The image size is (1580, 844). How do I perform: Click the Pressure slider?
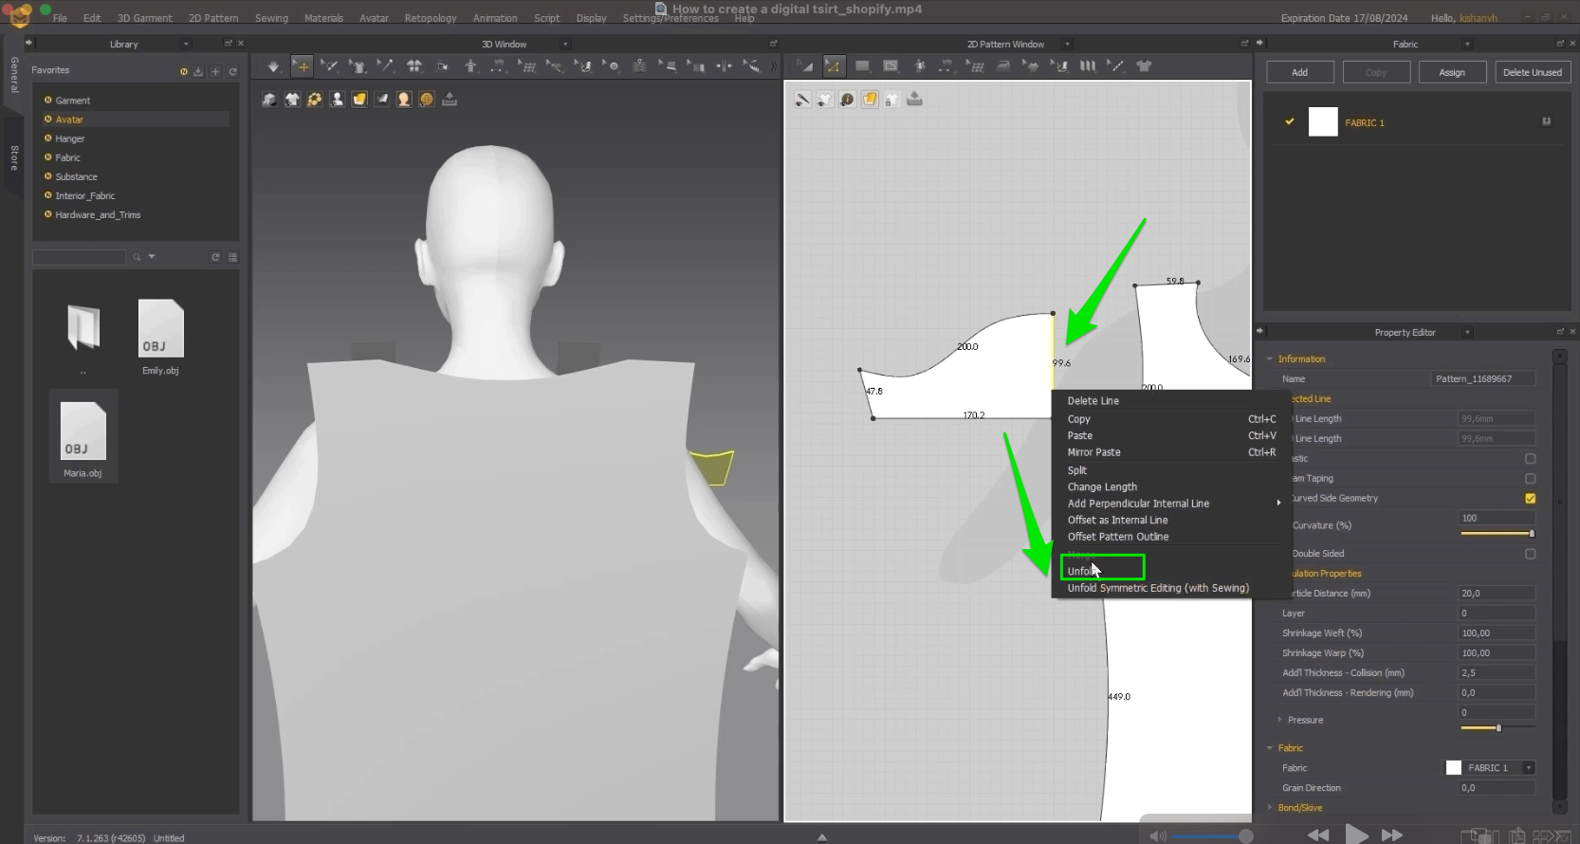coord(1497,728)
